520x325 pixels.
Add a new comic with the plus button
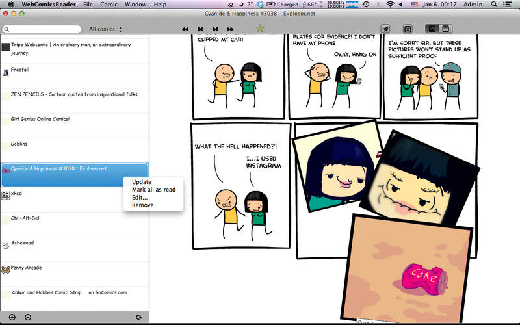pyautogui.click(x=12, y=317)
